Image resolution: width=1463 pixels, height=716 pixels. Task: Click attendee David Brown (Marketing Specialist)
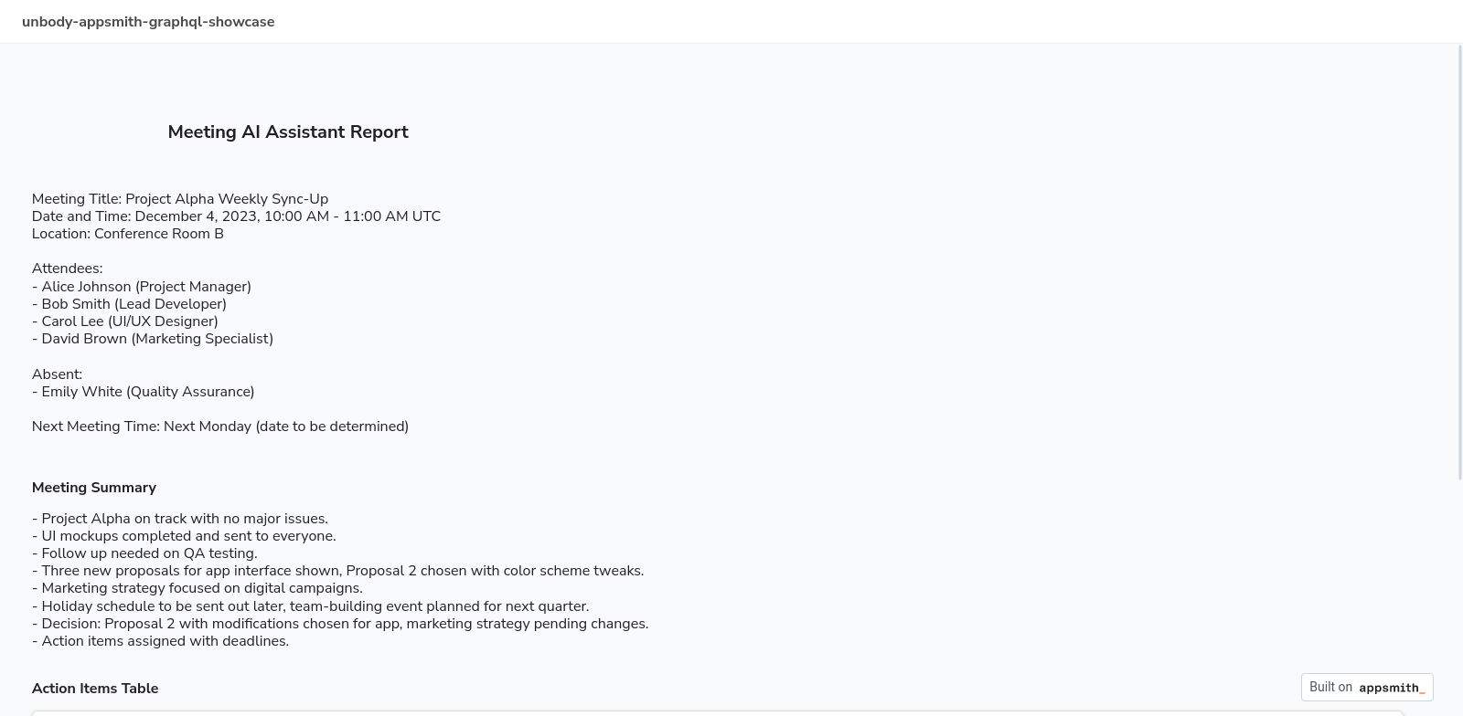click(153, 339)
